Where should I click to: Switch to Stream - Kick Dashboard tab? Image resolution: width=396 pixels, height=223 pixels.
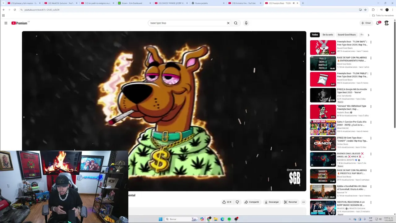(x=134, y=3)
